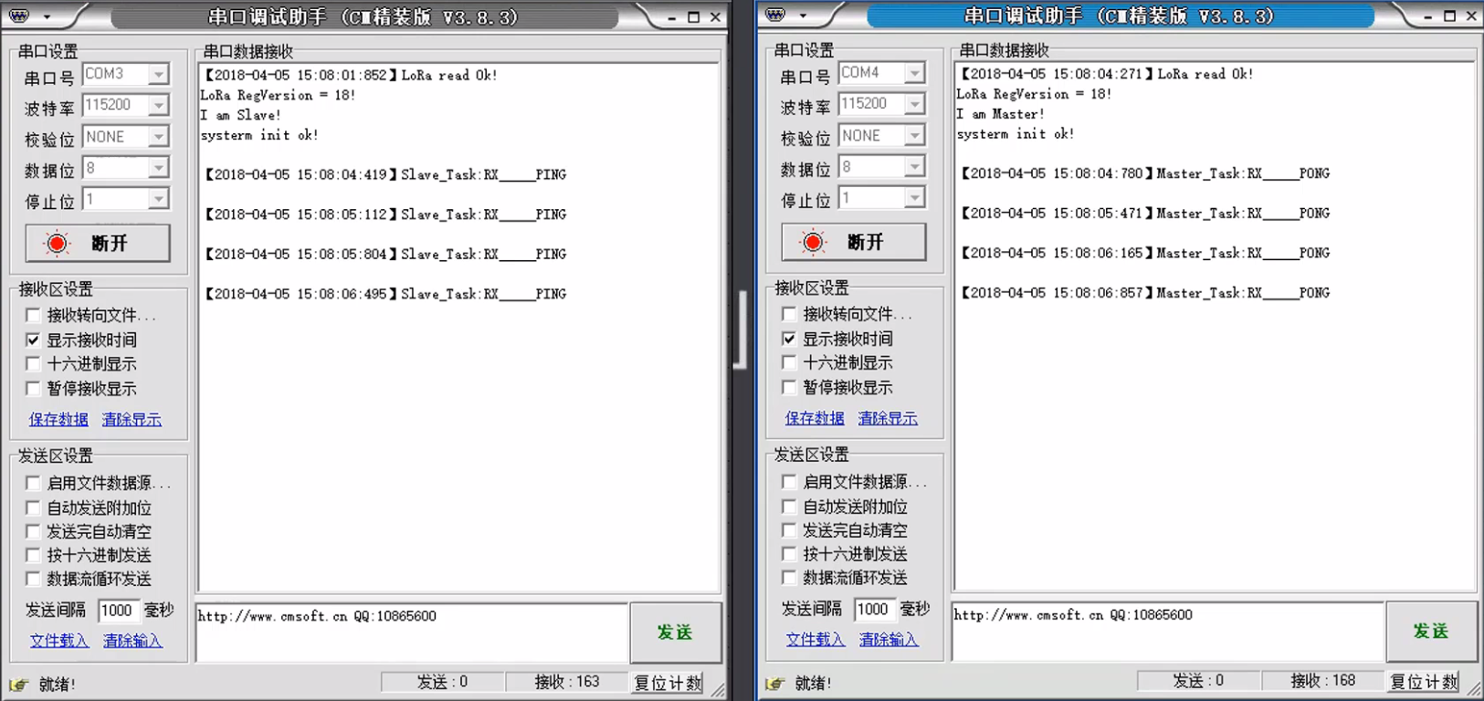The height and width of the screenshot is (701, 1484).
Task: Click the app logo icon in right window title bar
Action: pyautogui.click(x=775, y=15)
